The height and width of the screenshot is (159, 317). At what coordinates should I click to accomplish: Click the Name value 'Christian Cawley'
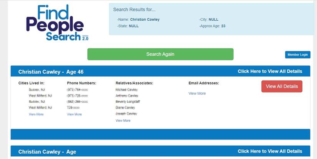coord(145,19)
